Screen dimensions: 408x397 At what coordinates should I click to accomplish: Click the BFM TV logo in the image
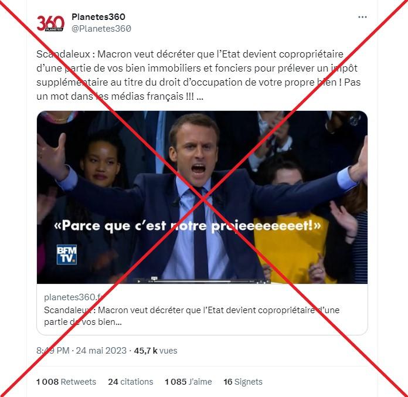[x=67, y=255]
